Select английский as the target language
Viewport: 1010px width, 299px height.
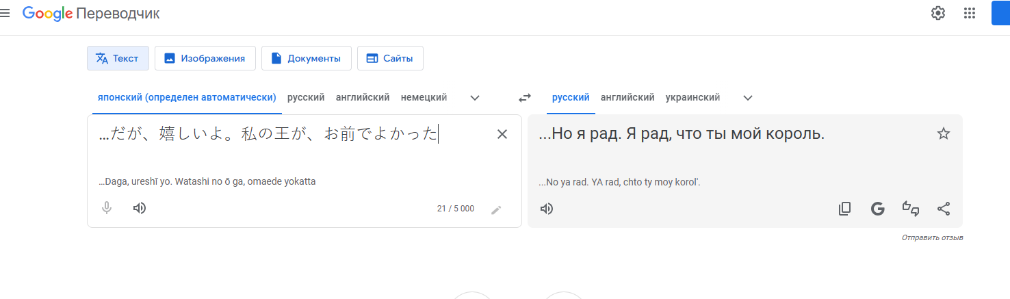(627, 98)
